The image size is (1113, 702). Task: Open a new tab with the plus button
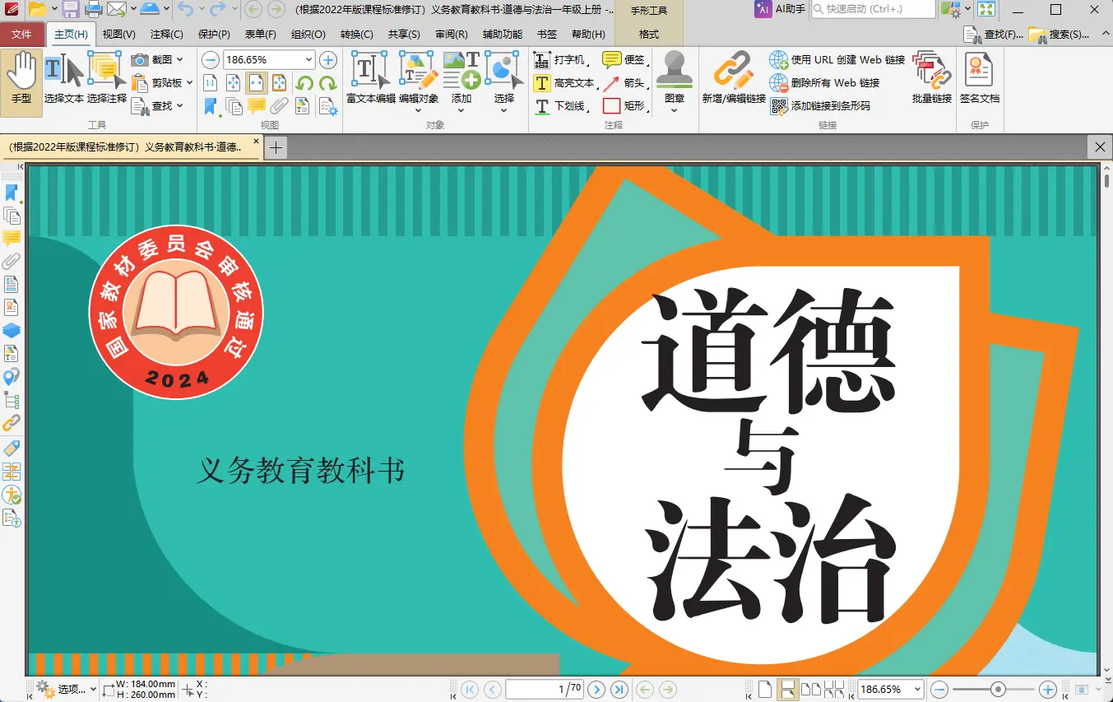pyautogui.click(x=276, y=147)
